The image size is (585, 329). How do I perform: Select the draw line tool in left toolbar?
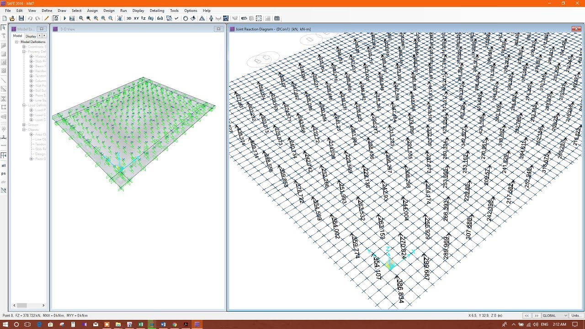[x=4, y=80]
